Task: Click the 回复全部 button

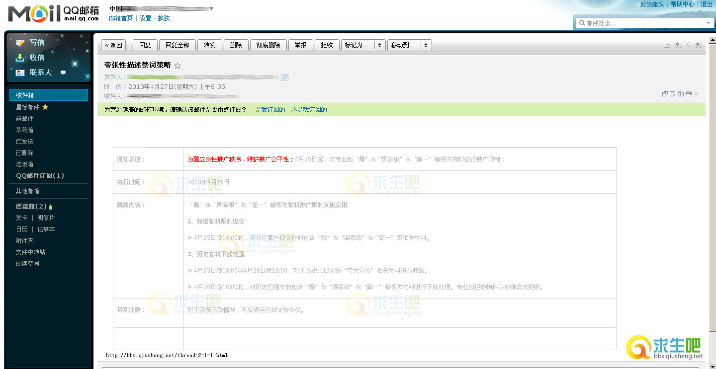Action: click(177, 45)
